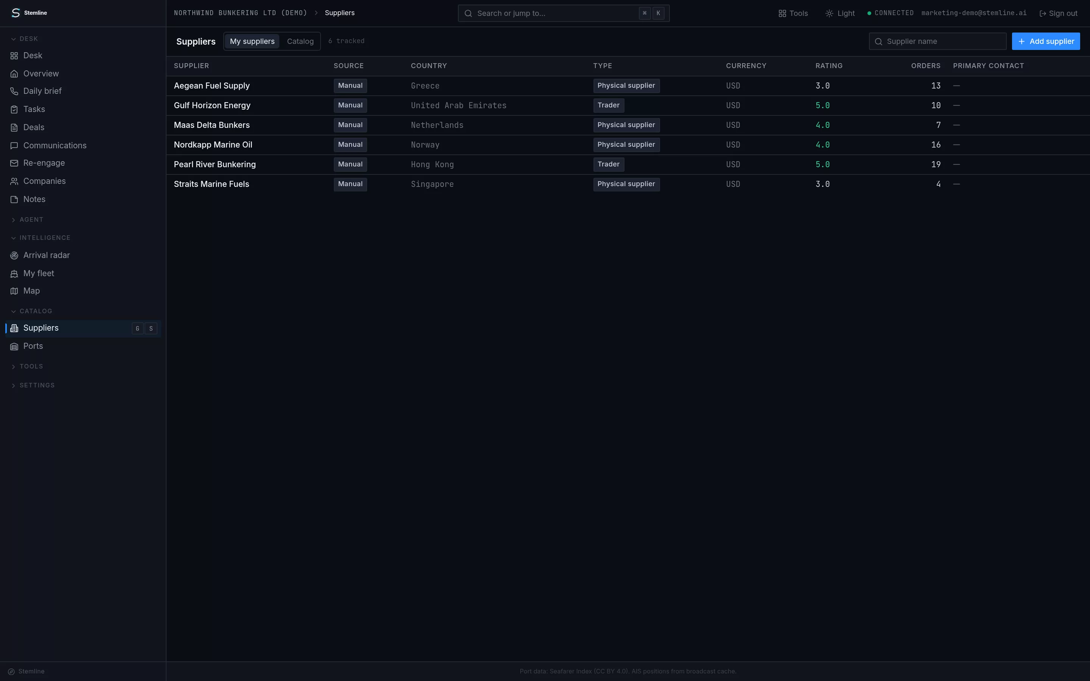Click the Arrival radar icon
The width and height of the screenshot is (1090, 681).
tap(14, 255)
